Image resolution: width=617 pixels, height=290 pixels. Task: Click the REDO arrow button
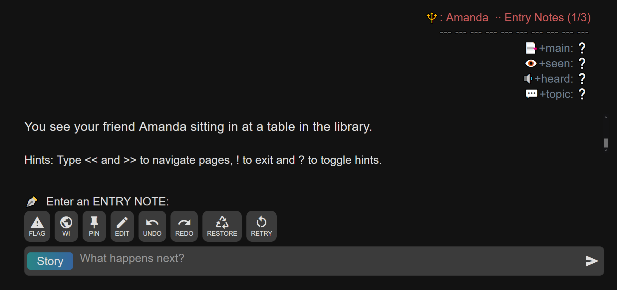tap(184, 226)
